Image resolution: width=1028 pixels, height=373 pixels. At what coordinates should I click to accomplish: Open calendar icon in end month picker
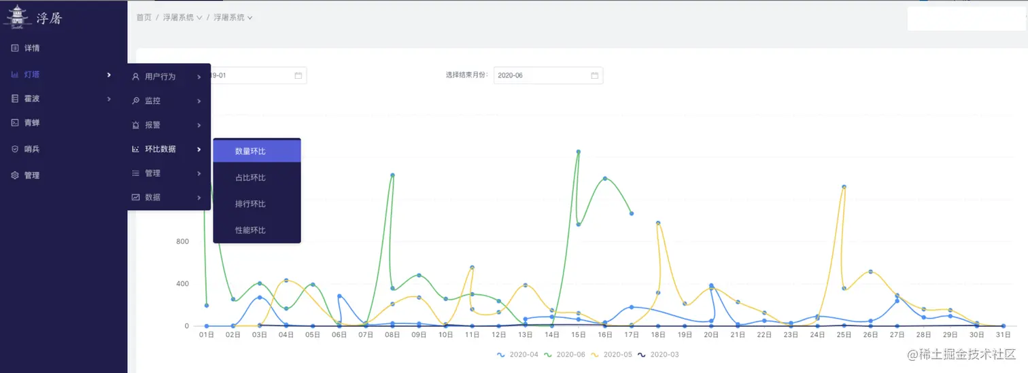click(x=594, y=75)
